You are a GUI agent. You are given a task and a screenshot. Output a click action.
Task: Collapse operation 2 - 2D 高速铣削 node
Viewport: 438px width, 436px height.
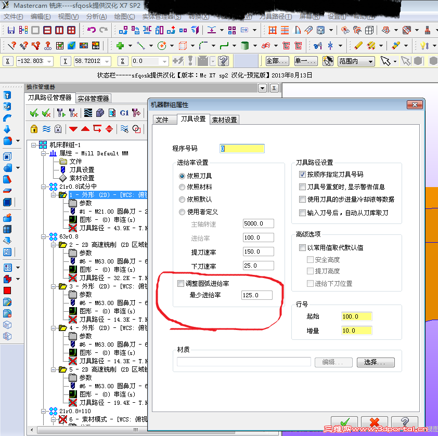pyautogui.click(x=54, y=245)
